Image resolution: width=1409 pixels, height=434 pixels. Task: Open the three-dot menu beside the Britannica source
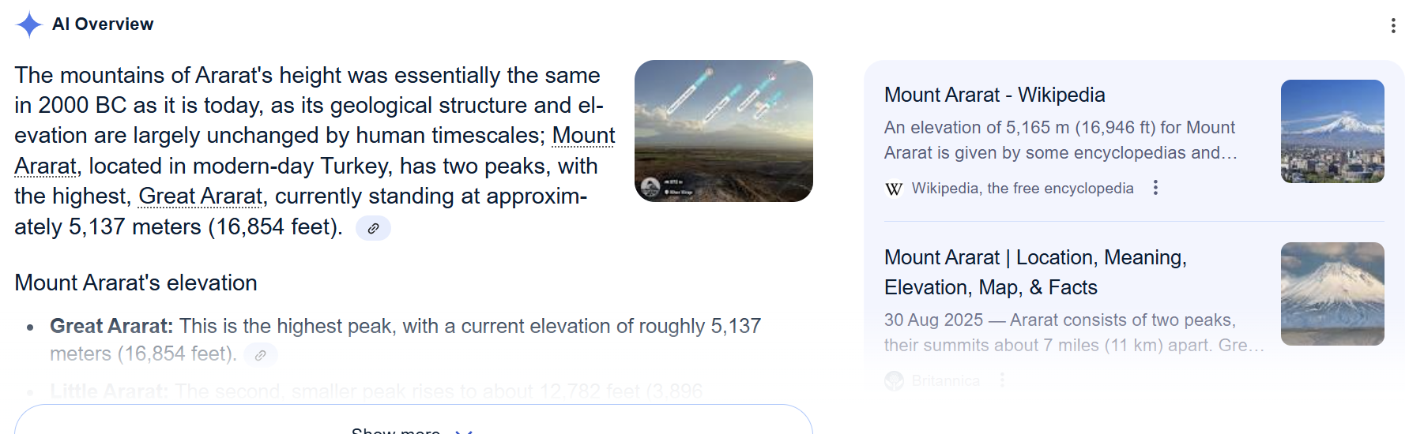[x=1002, y=380]
